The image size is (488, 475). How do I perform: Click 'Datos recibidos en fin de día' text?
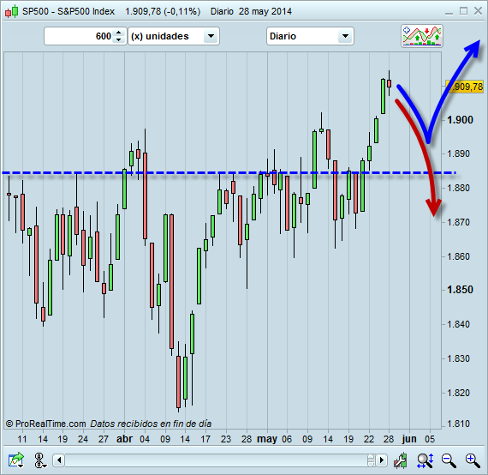[x=151, y=424]
